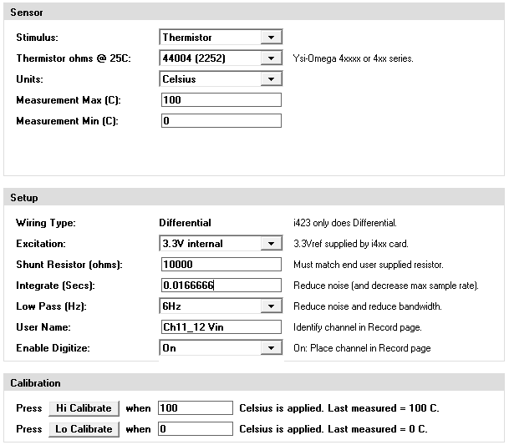Click the Stimulus dropdown arrow
Viewport: 509px width, 445px height.
pos(271,38)
